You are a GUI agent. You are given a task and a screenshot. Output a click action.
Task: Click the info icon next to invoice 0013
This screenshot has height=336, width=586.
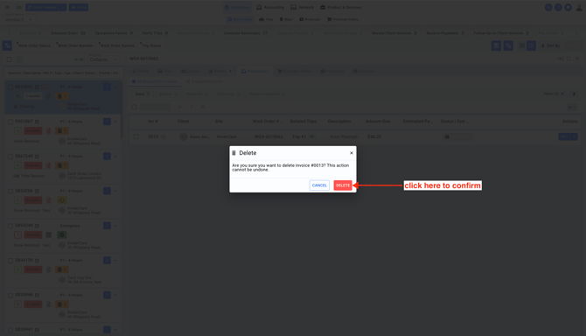pyautogui.click(x=164, y=136)
